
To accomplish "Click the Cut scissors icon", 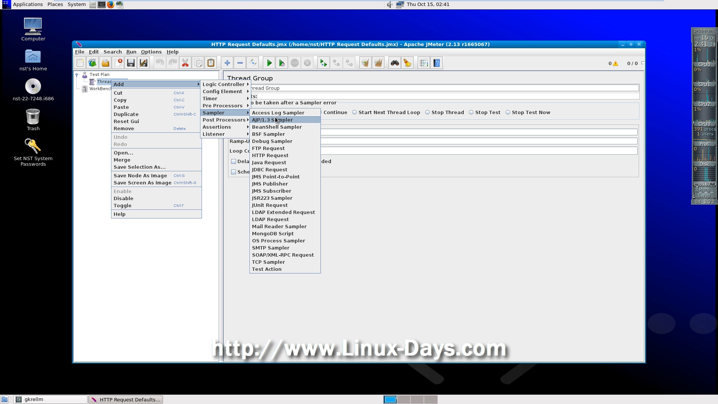I will [185, 63].
